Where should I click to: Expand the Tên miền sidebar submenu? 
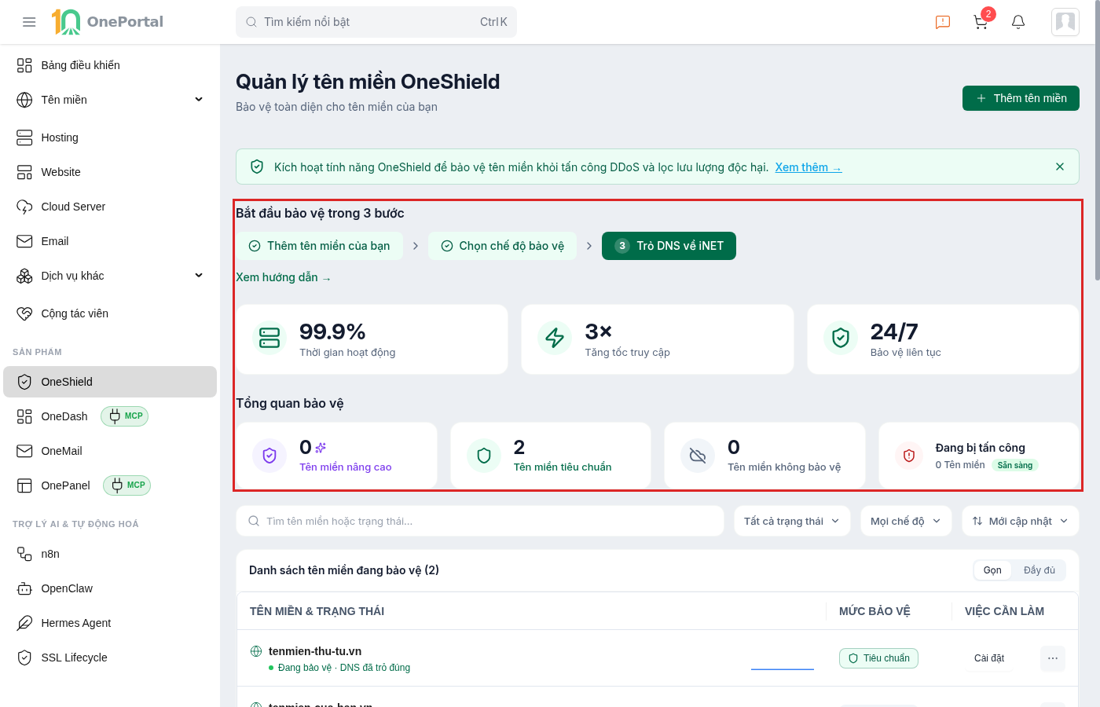[110, 100]
